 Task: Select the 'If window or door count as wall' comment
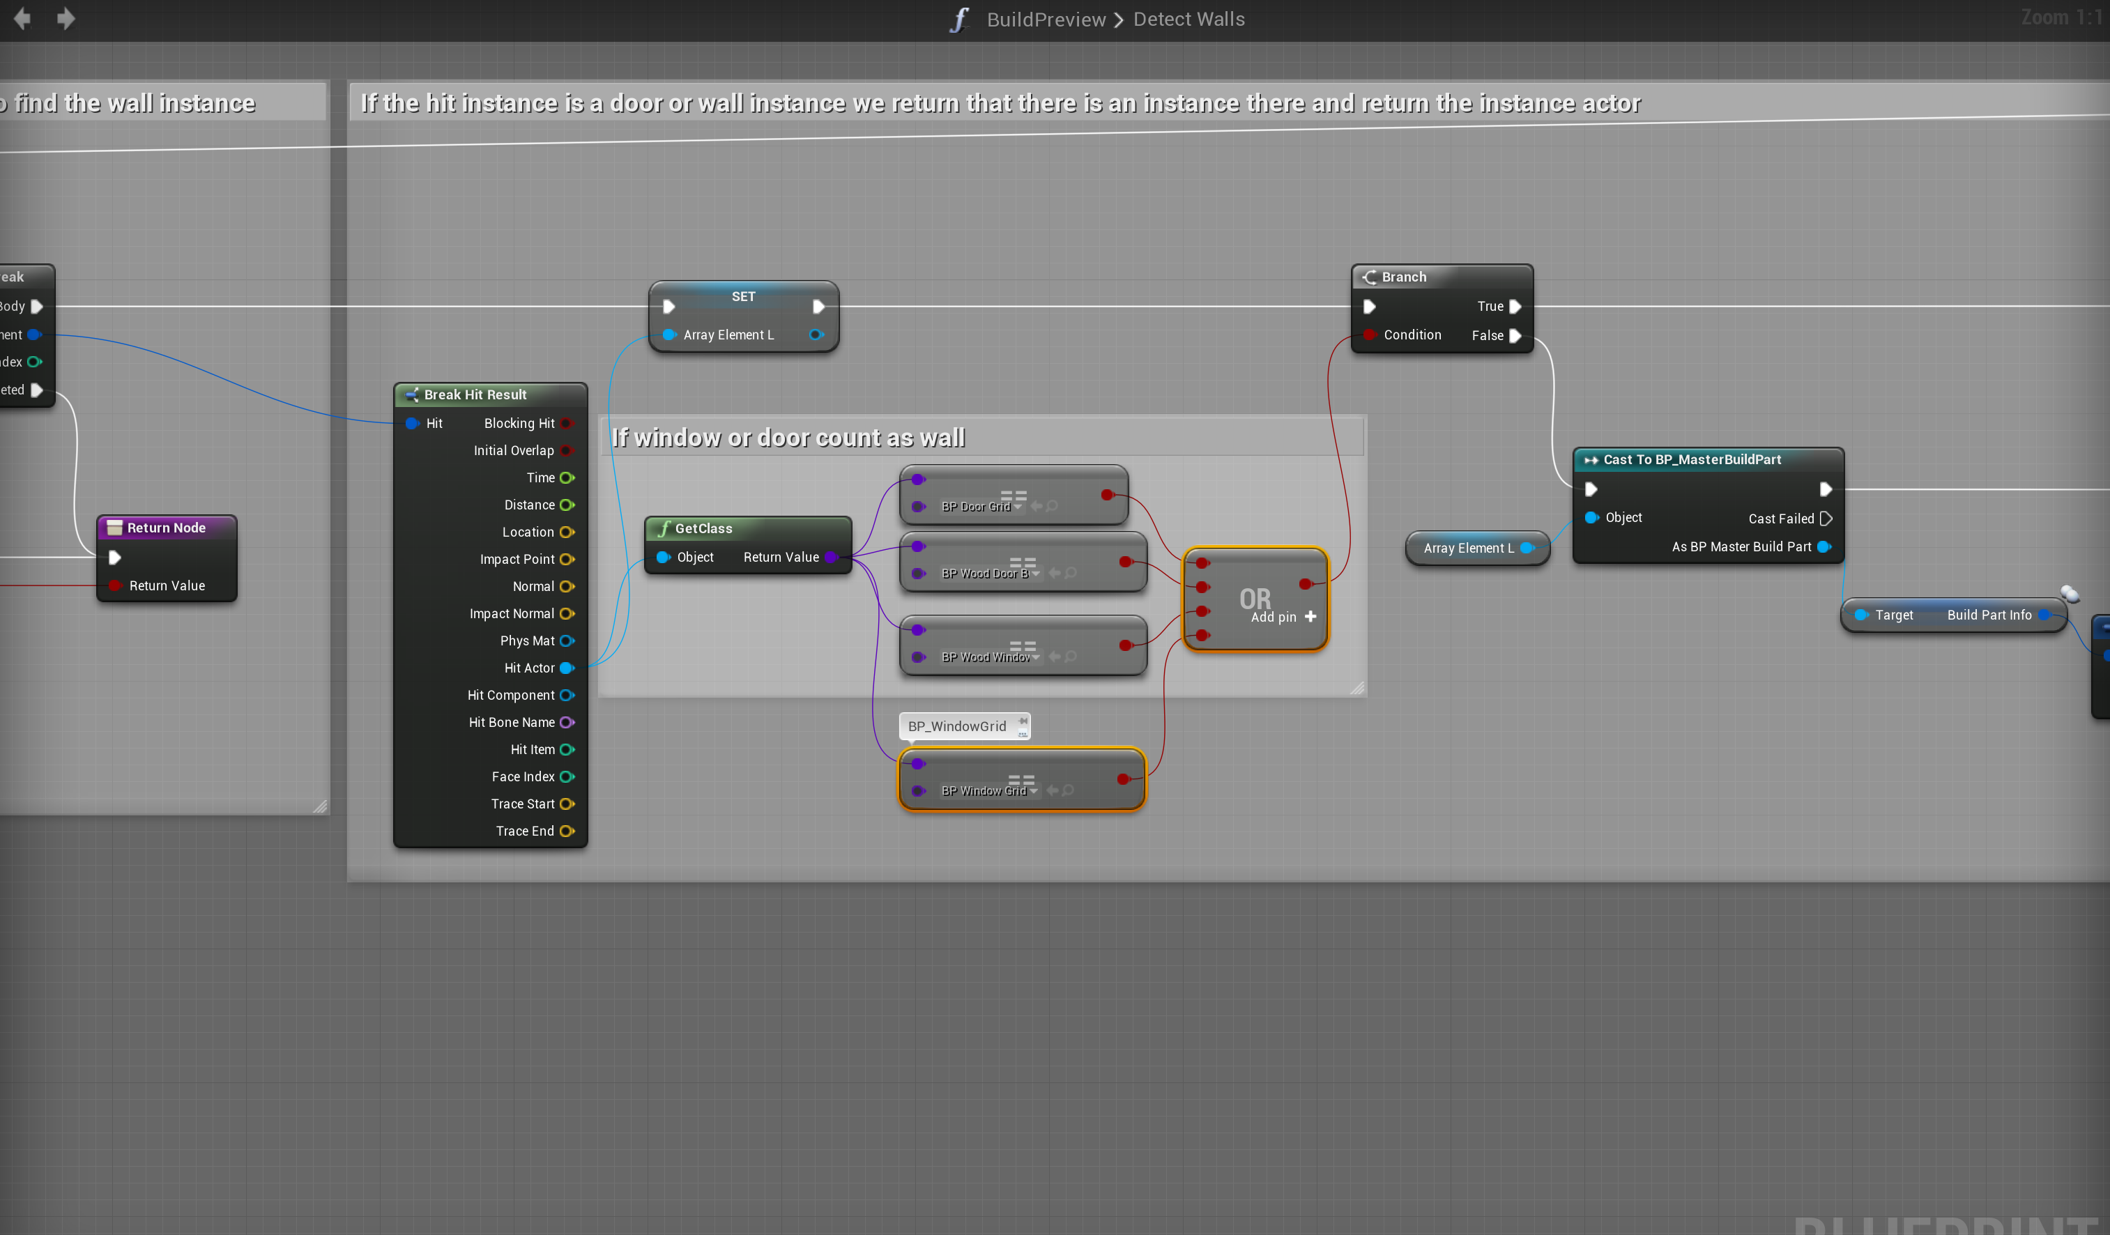click(788, 438)
